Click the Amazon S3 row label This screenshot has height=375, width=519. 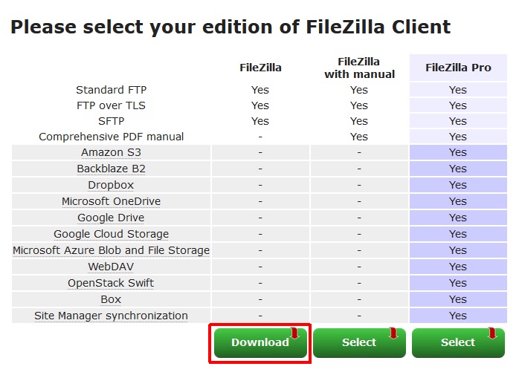[112, 152]
